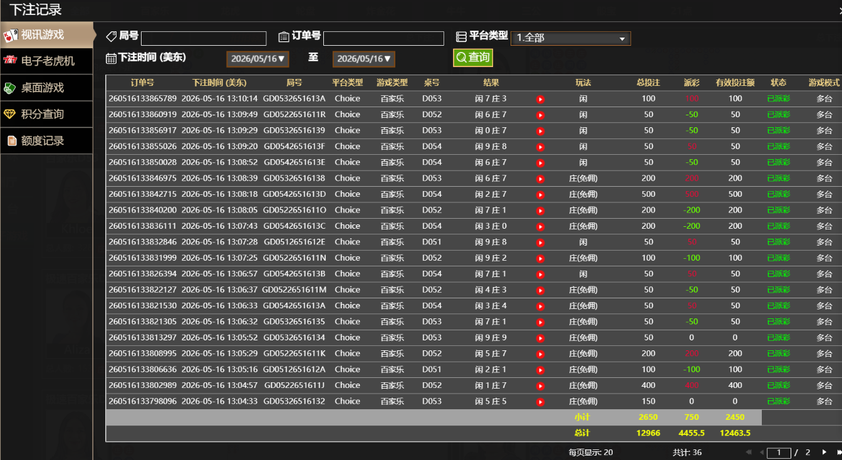Click the 平台类型 column header
842x460 pixels.
point(347,83)
